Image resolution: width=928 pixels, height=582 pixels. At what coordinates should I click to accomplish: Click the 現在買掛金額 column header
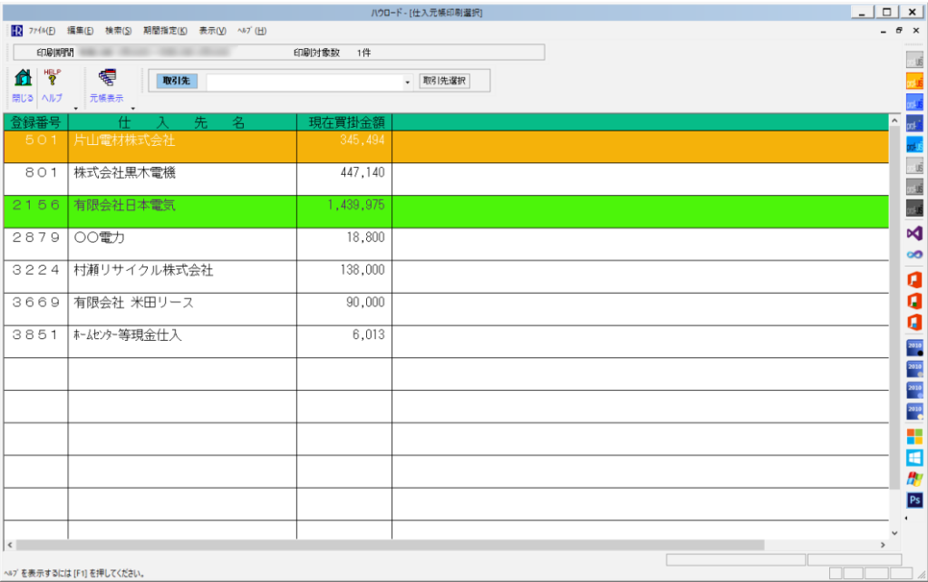(x=344, y=121)
